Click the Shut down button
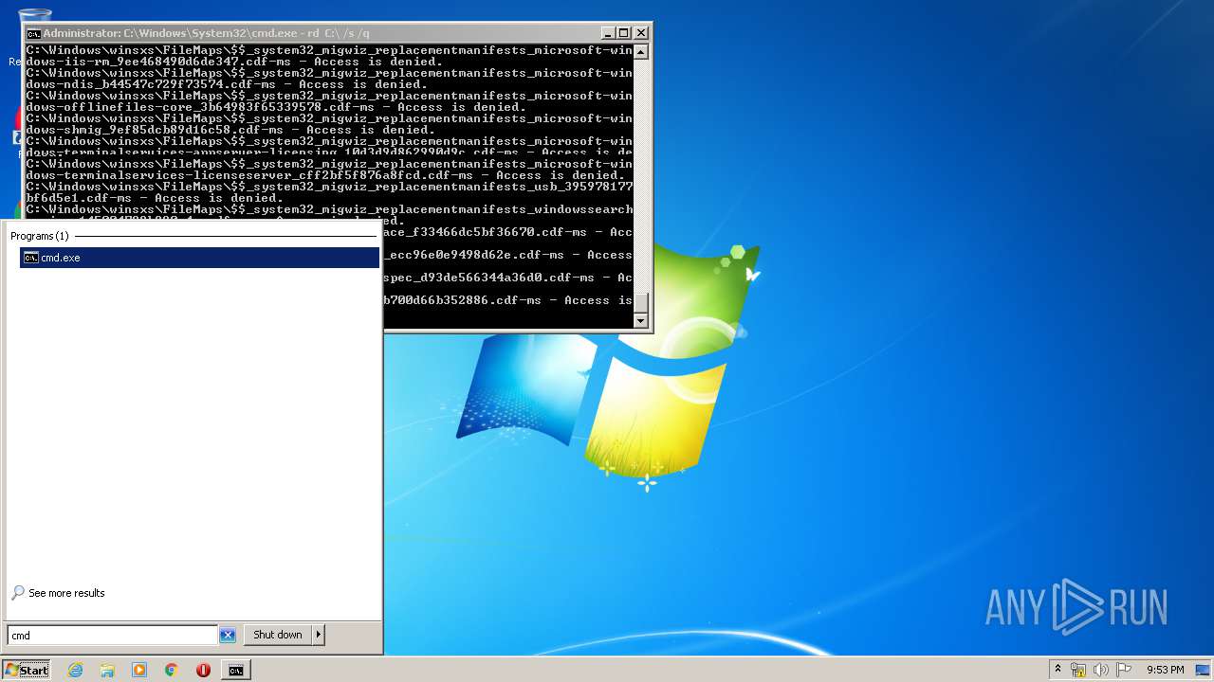Screen dimensions: 1214x682 [278, 635]
